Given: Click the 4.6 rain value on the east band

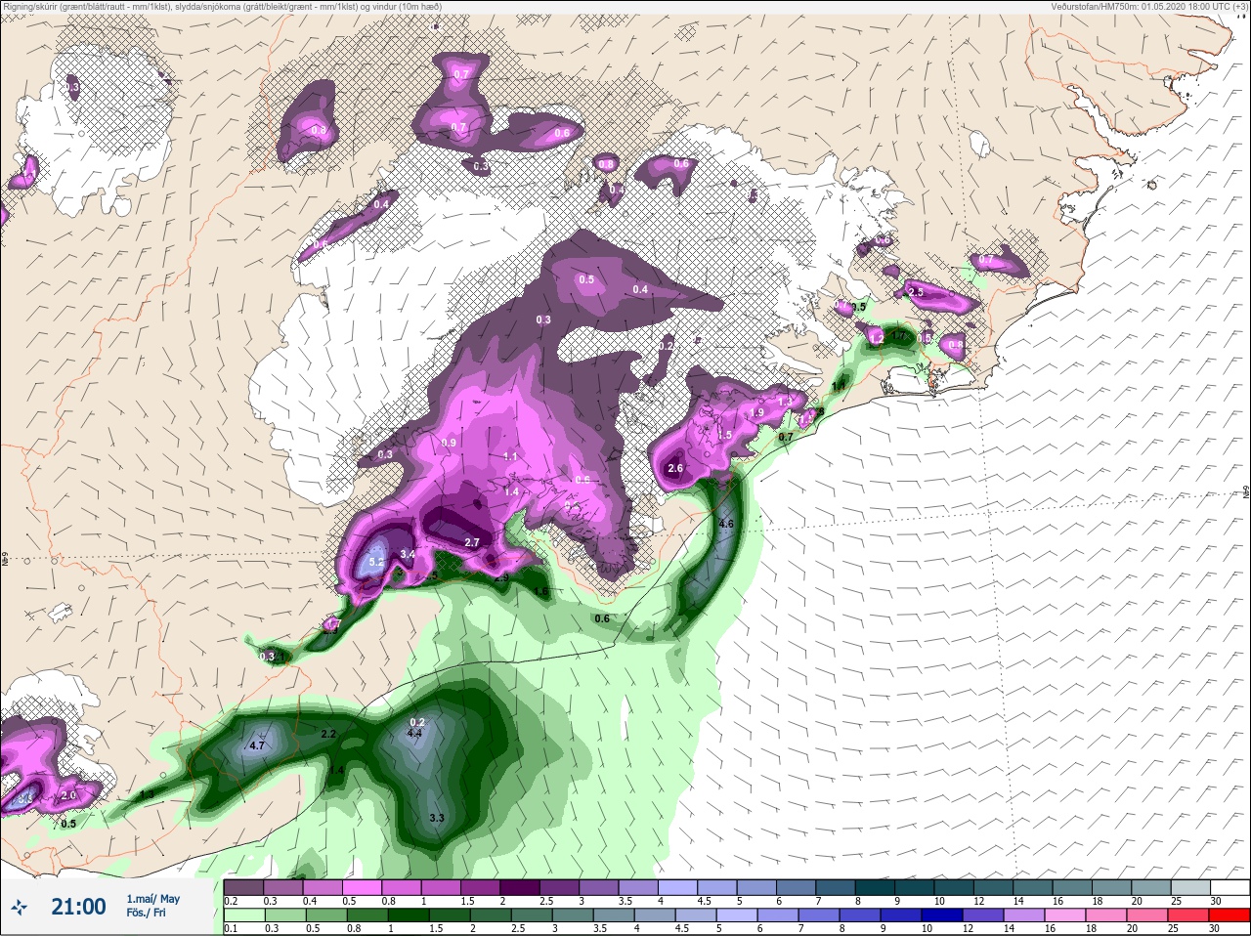Looking at the screenshot, I should [725, 525].
